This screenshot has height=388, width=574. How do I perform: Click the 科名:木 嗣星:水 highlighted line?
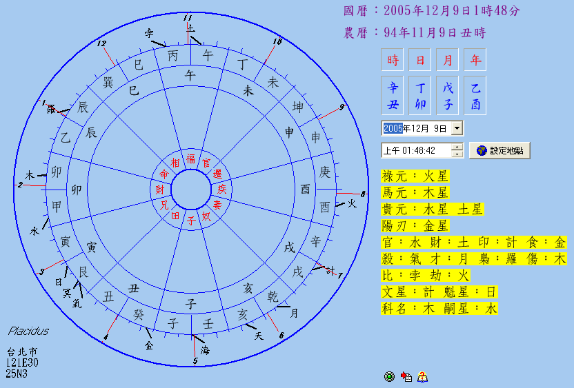coord(439,308)
